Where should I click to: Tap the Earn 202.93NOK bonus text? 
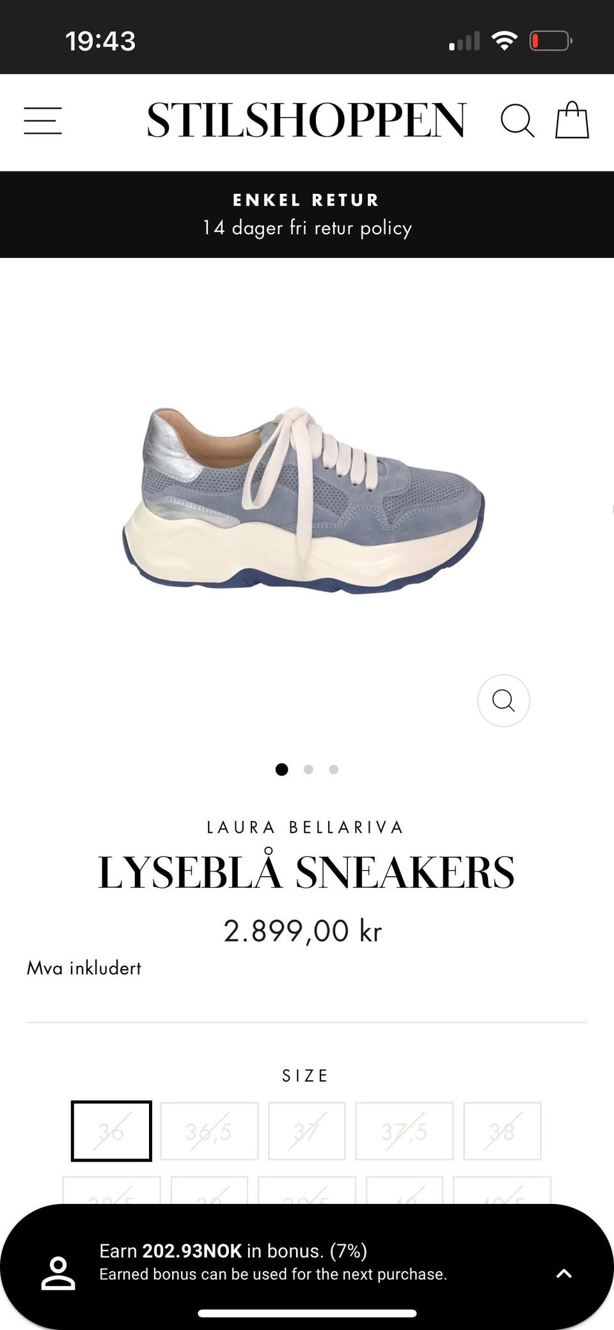tap(233, 1251)
